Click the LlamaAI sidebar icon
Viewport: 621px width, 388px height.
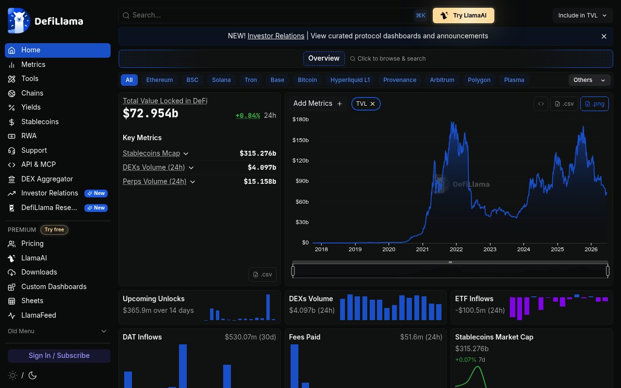pyautogui.click(x=12, y=258)
